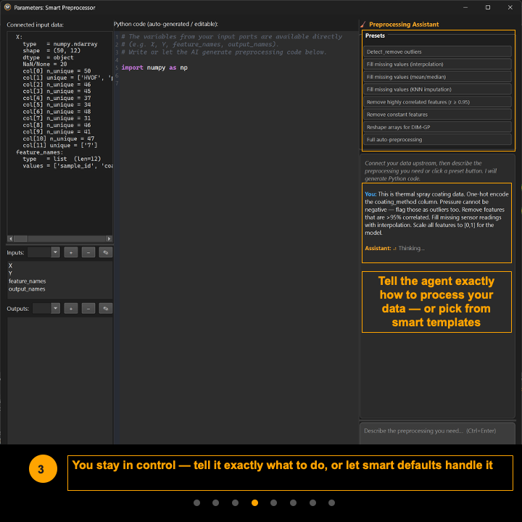Click into the empty Outputs list box
This screenshot has width=522, height=522.
pyautogui.click(x=60, y=380)
